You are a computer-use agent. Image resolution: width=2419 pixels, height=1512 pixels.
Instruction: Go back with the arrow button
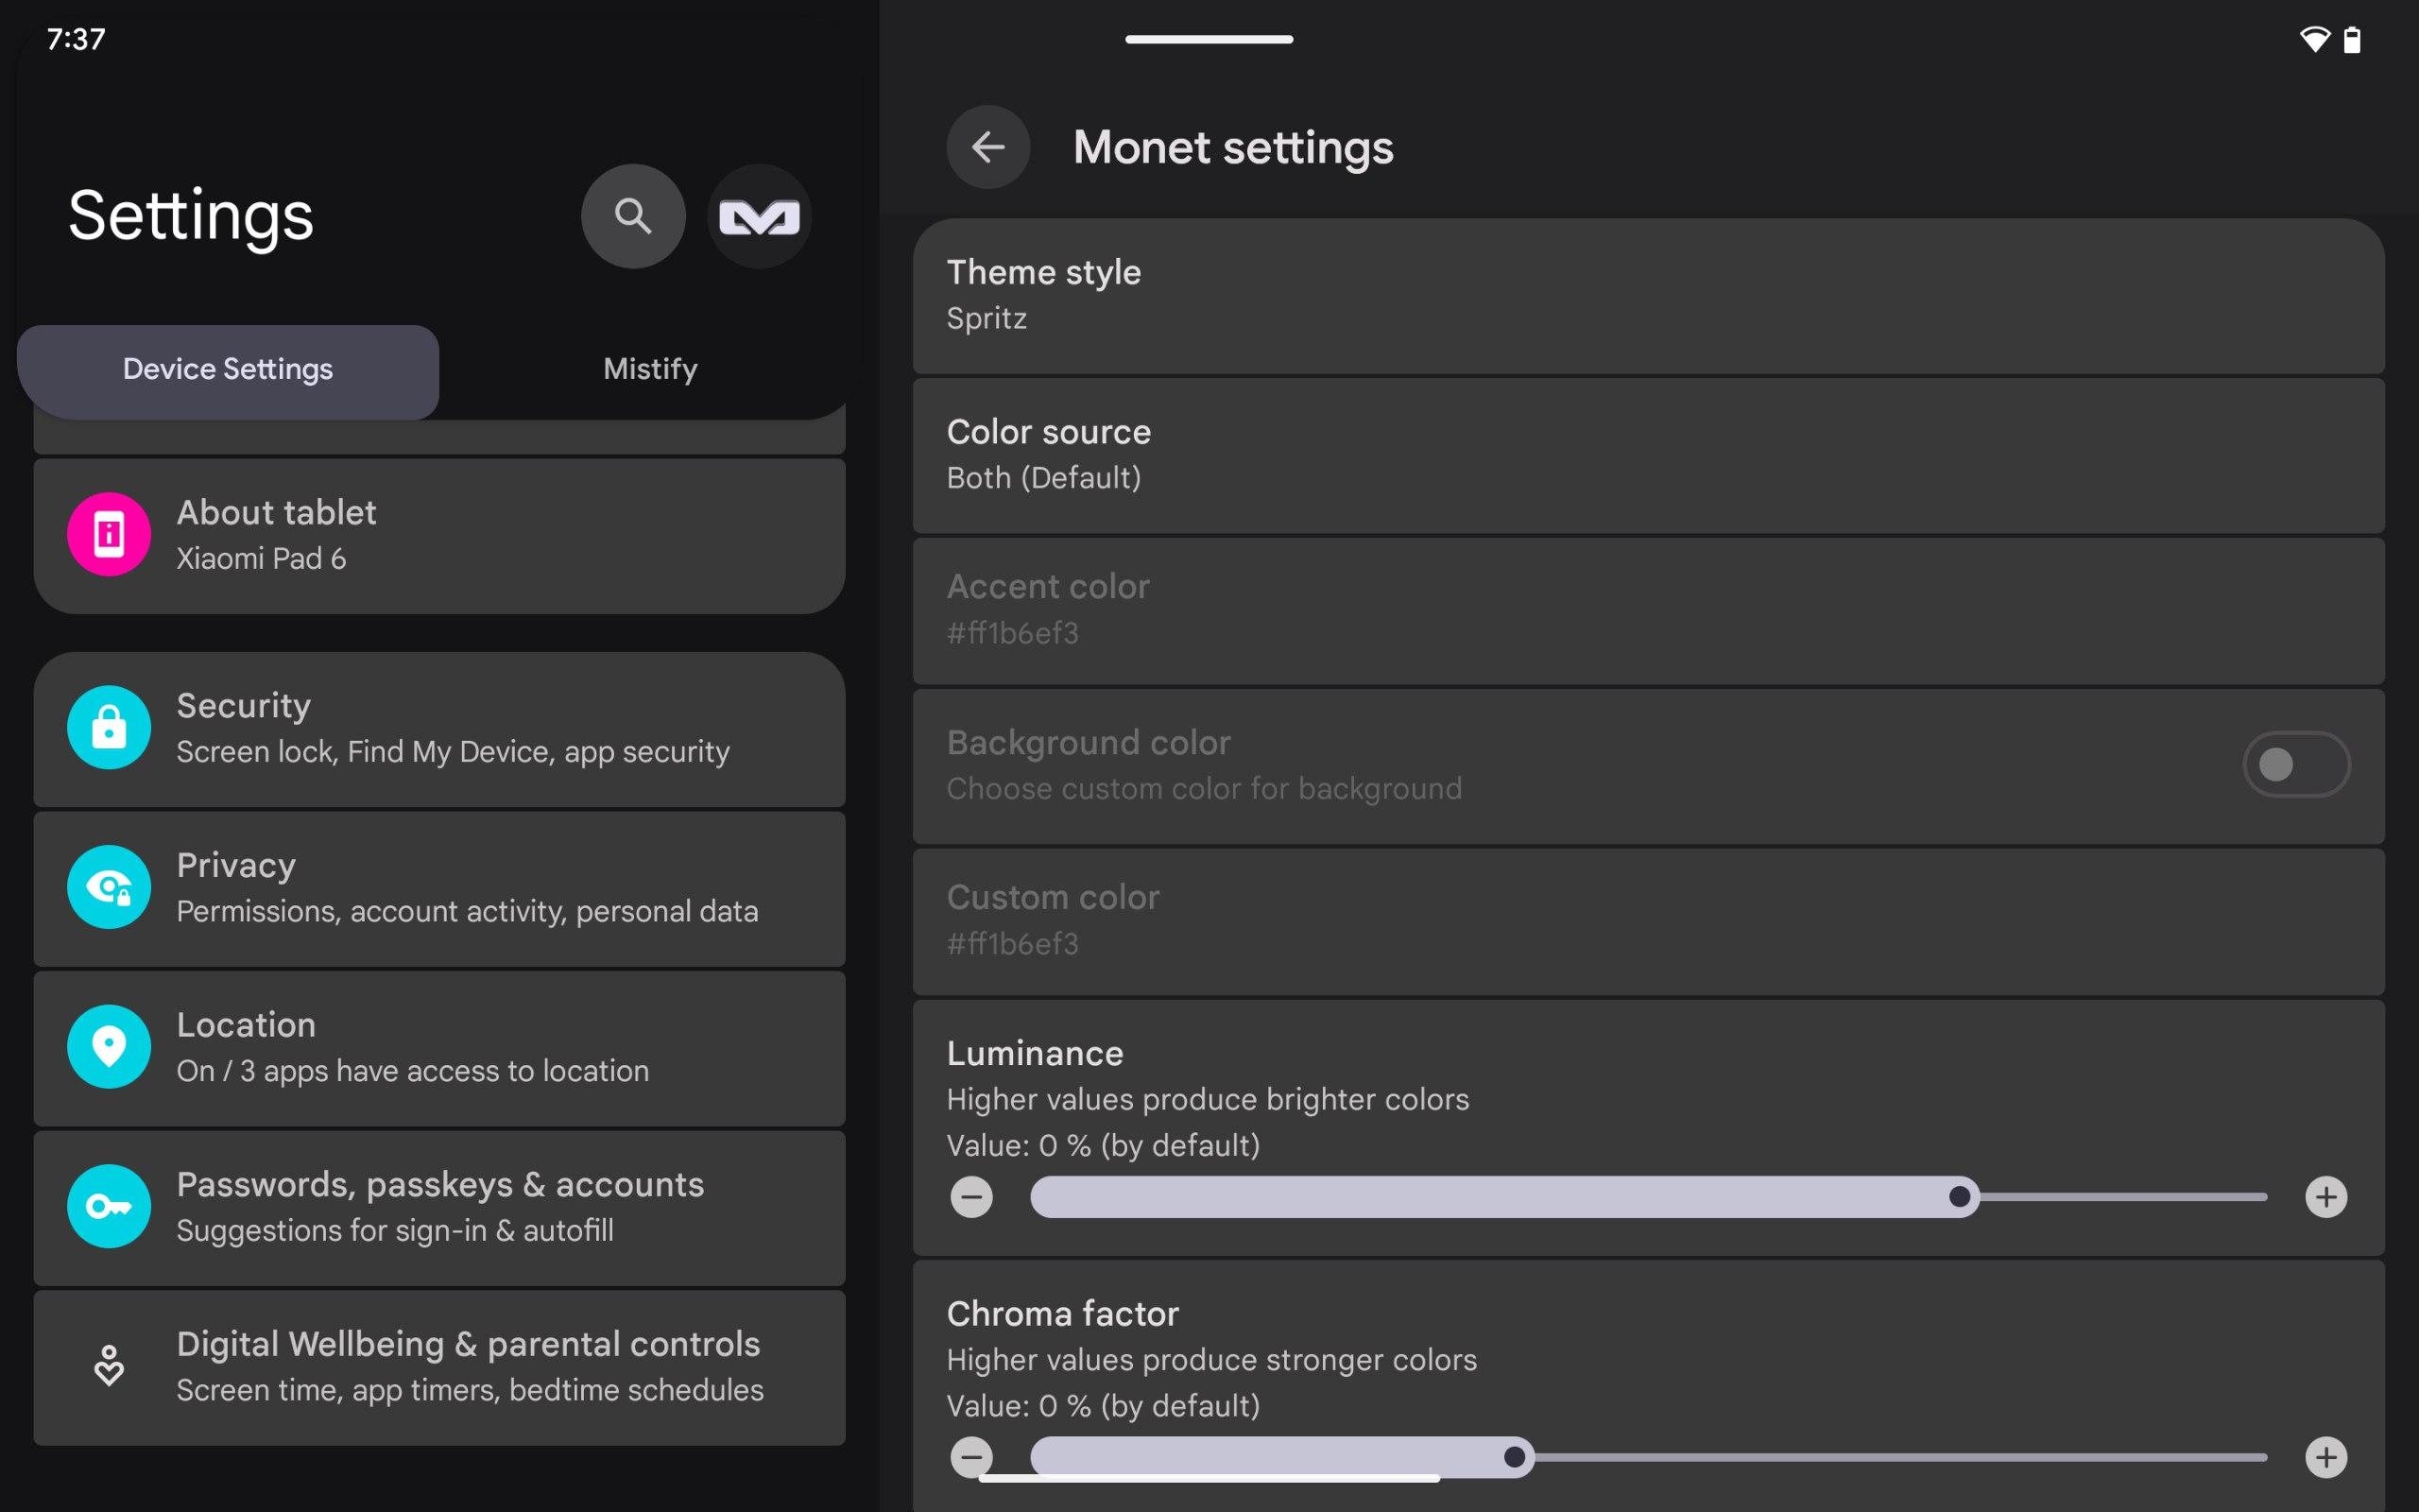click(987, 147)
